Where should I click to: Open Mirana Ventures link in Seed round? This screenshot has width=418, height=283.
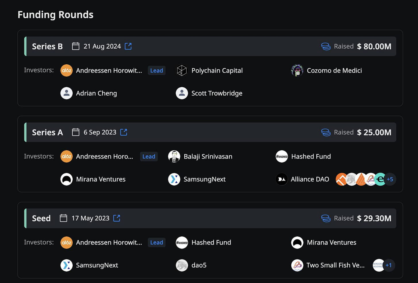tap(331, 242)
